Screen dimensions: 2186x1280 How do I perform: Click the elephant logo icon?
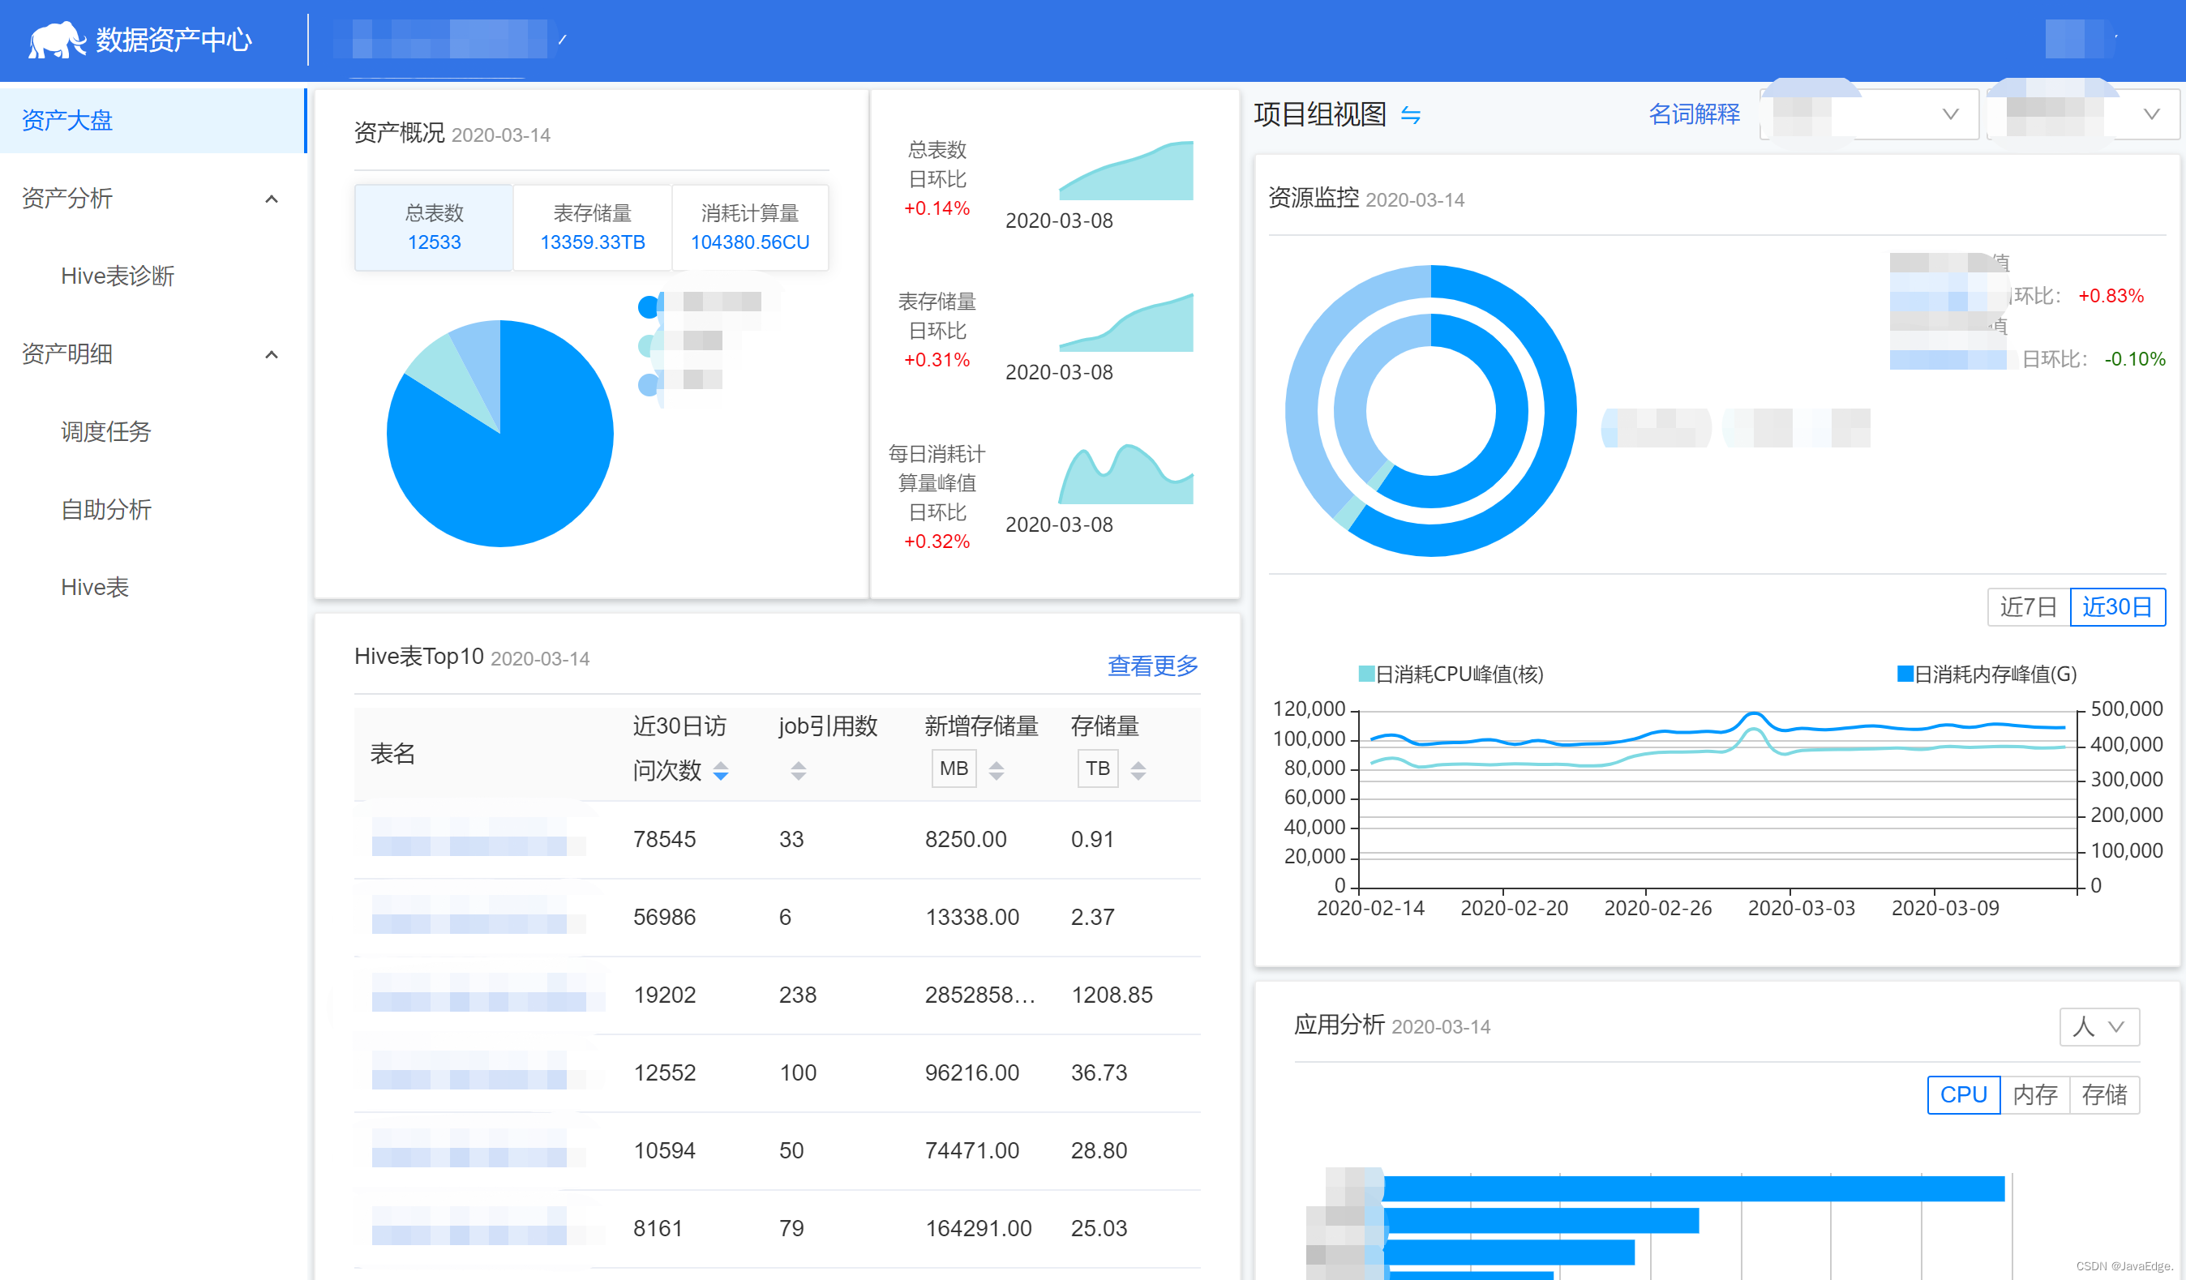pos(57,39)
